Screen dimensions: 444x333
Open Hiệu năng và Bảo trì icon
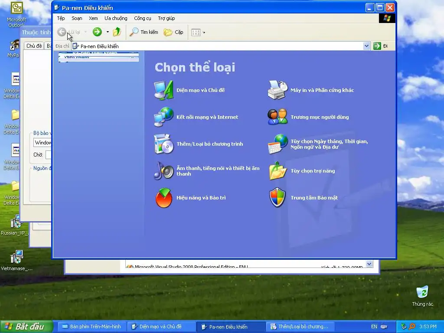[x=163, y=198]
